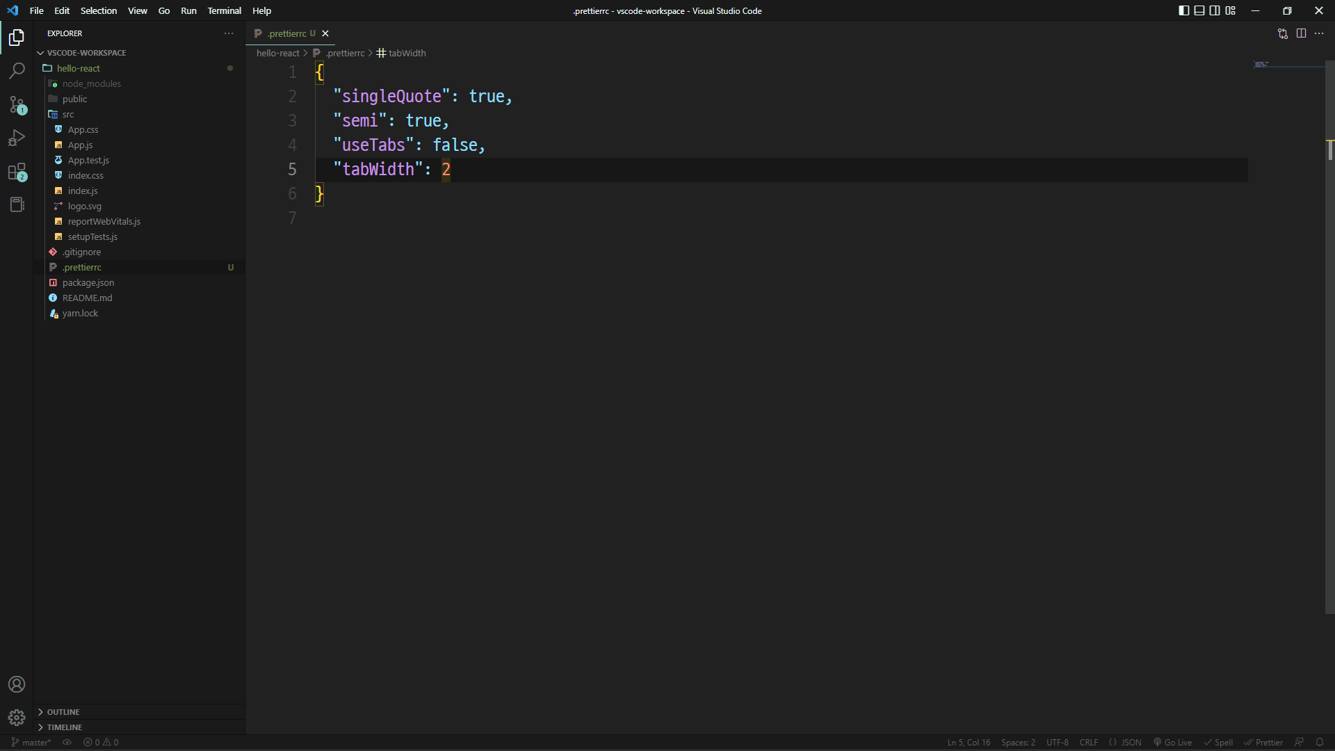Open the Selection menu
Image resolution: width=1335 pixels, height=751 pixels.
99,10
